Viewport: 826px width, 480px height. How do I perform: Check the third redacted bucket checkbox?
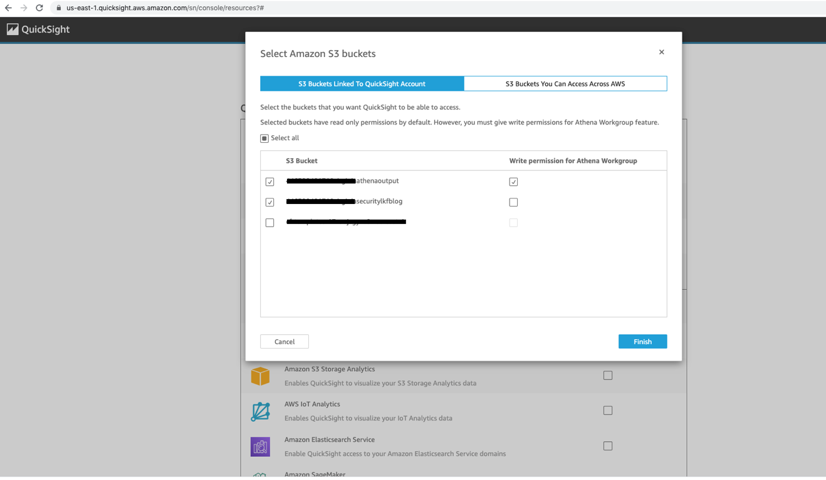[269, 223]
